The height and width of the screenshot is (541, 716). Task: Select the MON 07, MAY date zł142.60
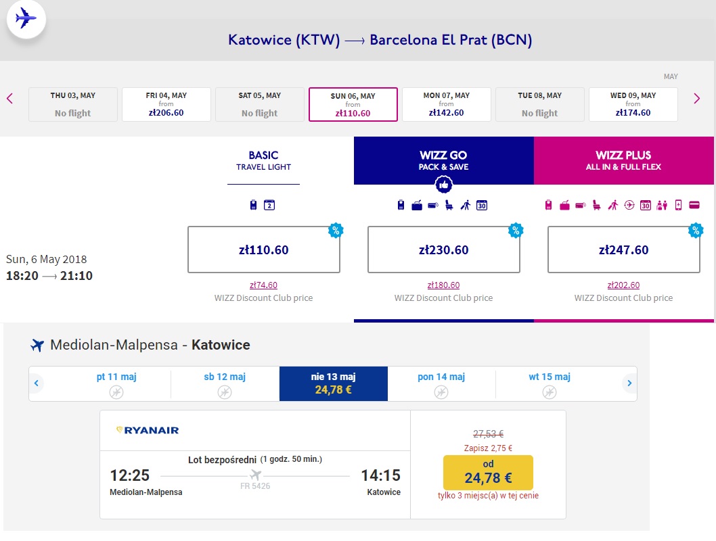click(446, 104)
